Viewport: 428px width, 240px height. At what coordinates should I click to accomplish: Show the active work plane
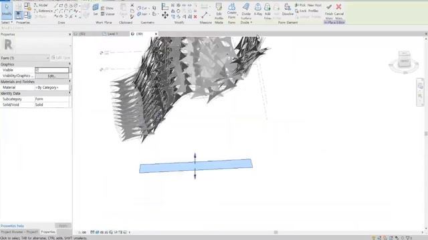pos(107,8)
